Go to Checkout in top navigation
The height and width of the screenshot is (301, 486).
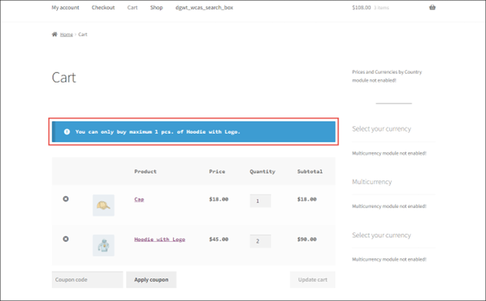pos(104,8)
